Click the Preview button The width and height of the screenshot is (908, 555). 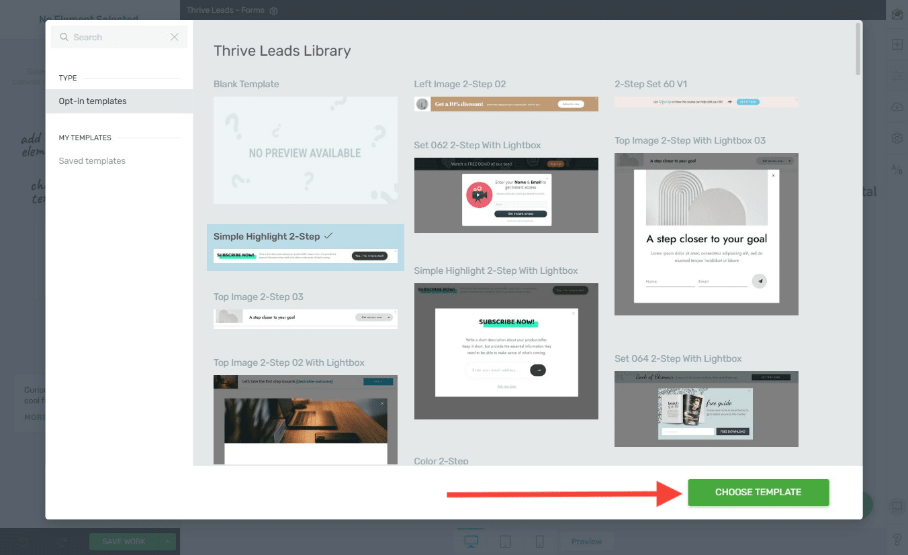point(586,541)
